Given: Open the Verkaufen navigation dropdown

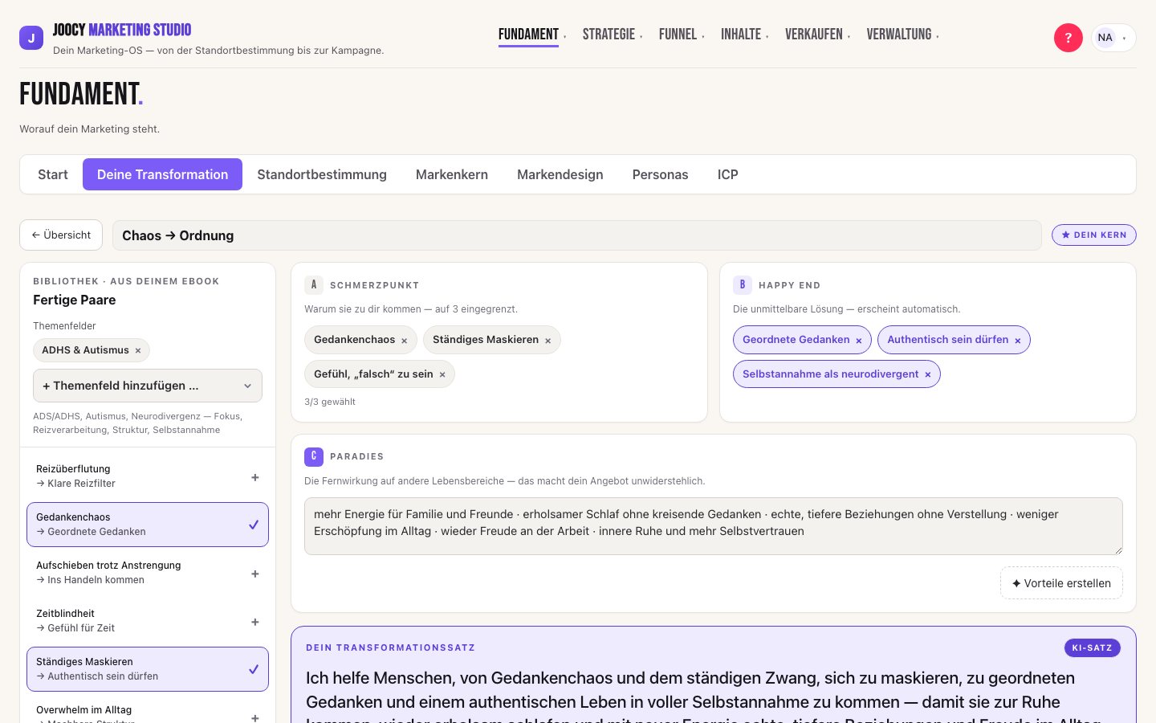Looking at the screenshot, I should click(x=818, y=35).
